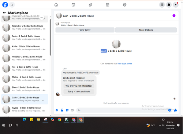Show hidden system tray icons chevron

(x=160, y=125)
